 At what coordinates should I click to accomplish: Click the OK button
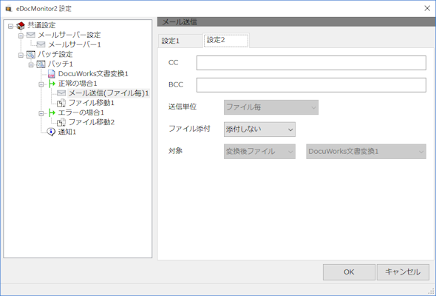click(x=349, y=272)
